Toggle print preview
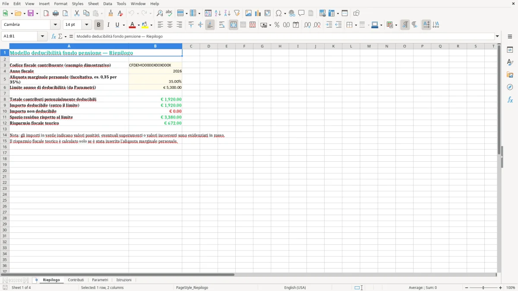Viewport: 518px width, 291px height. click(x=65, y=13)
